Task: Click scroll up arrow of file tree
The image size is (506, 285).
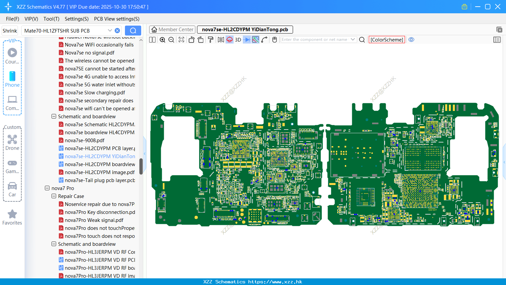Action: click(141, 40)
